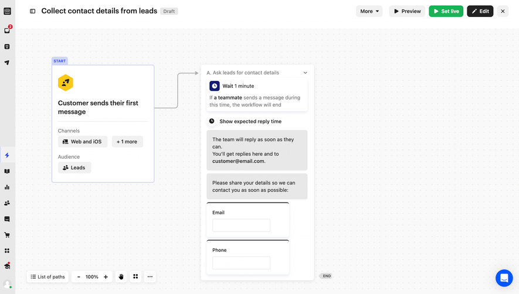The height and width of the screenshot is (294, 519).
Task: Open the List of paths panel
Action: coord(48,277)
